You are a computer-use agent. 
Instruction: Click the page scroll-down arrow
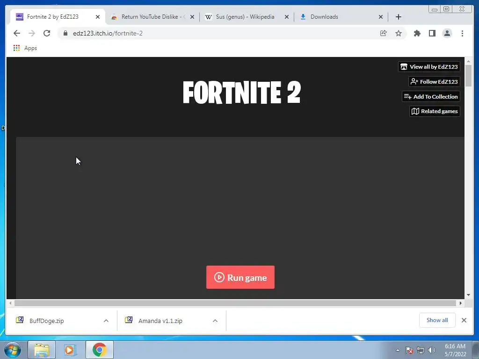pos(468,295)
